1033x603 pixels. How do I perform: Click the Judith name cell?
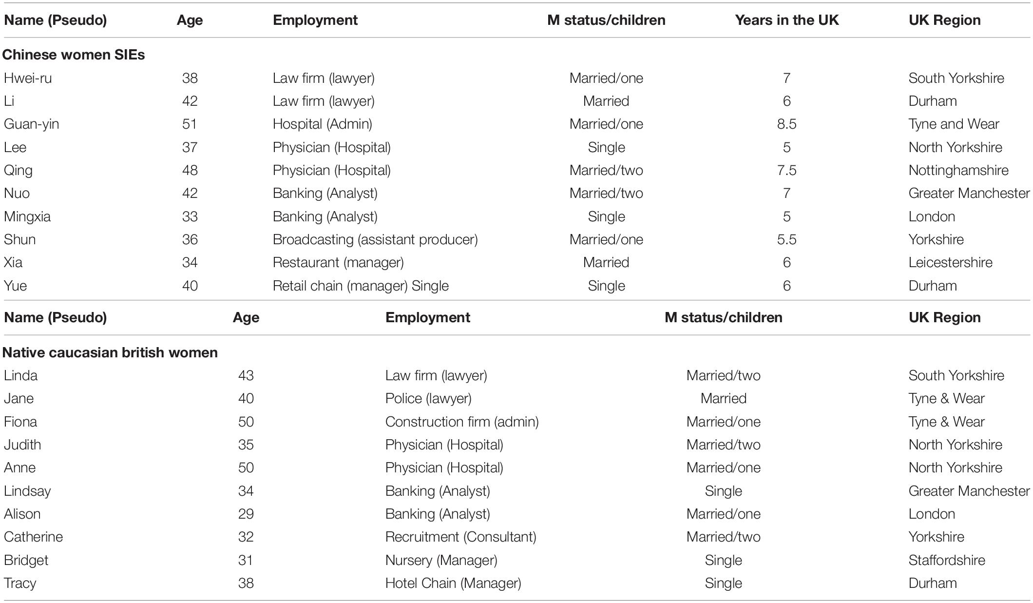click(22, 445)
